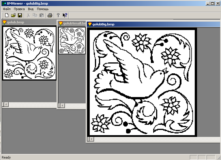Close the BMViewer main window
The image size is (221, 160).
click(218, 3)
